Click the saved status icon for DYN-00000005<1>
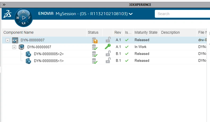The width and height of the screenshot is (210, 122). pos(95,61)
